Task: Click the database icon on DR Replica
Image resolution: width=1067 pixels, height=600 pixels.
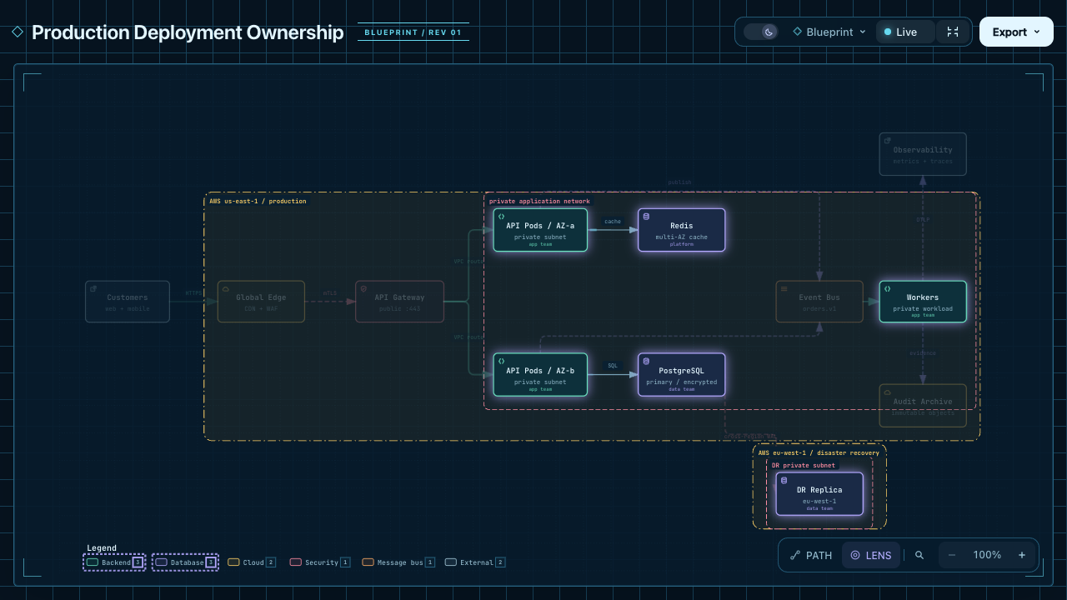Action: coord(784,481)
